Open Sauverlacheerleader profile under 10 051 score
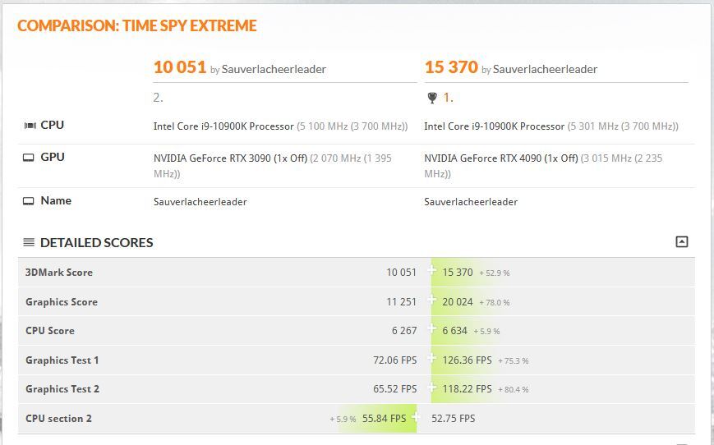 [274, 70]
